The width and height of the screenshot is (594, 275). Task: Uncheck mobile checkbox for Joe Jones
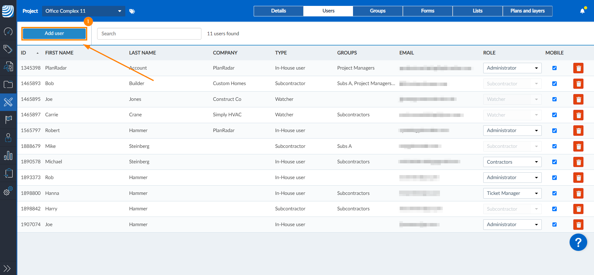click(554, 99)
